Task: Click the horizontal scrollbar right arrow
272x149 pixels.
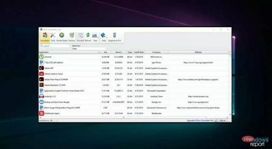Action: point(227,117)
